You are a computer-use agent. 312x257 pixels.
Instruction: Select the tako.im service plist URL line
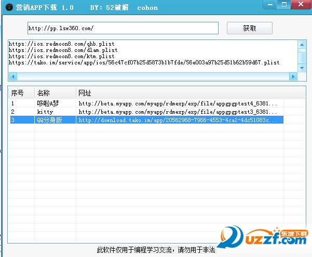coord(144,62)
